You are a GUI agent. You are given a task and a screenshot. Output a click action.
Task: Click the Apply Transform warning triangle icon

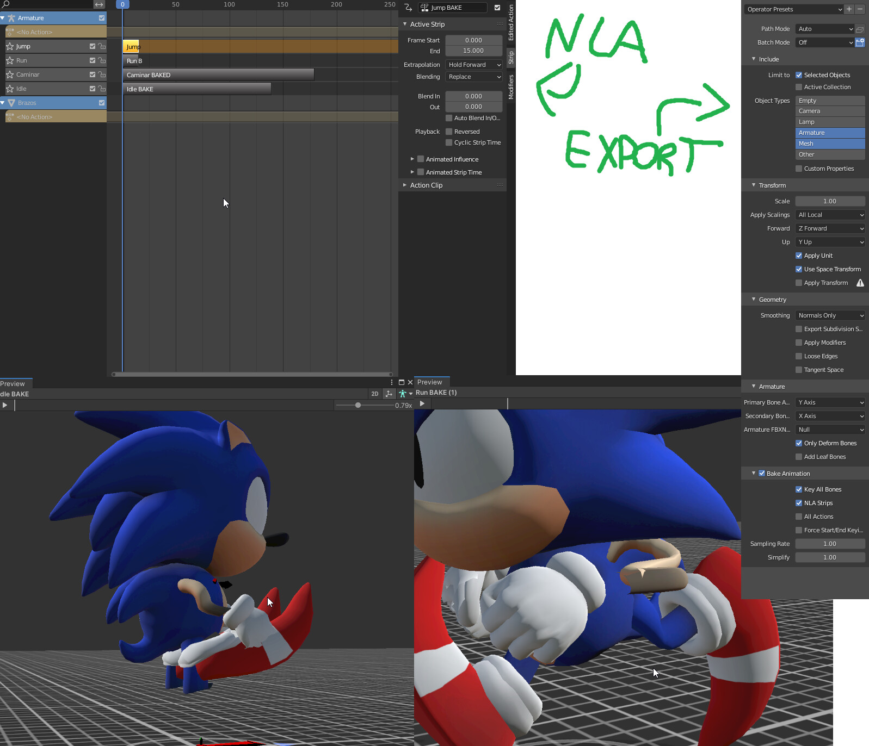(x=860, y=283)
